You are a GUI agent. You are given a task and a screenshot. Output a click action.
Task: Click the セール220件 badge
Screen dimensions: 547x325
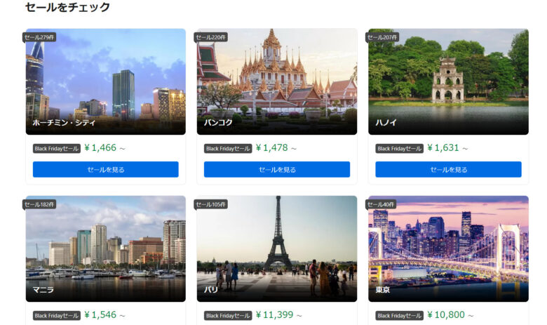(210, 37)
